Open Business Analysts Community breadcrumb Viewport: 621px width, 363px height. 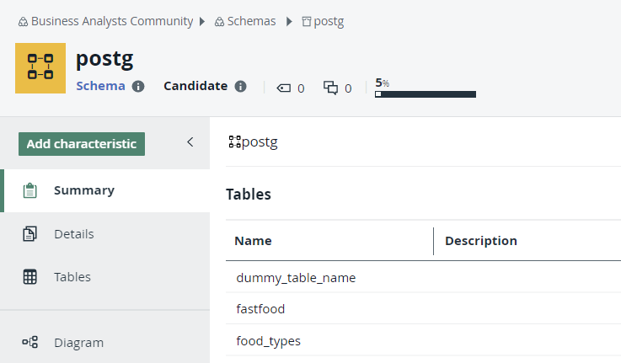112,21
